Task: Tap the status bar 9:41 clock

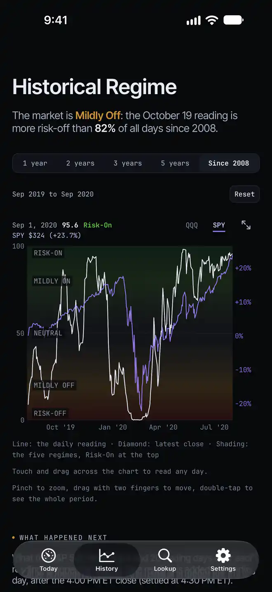Action: 56,20
